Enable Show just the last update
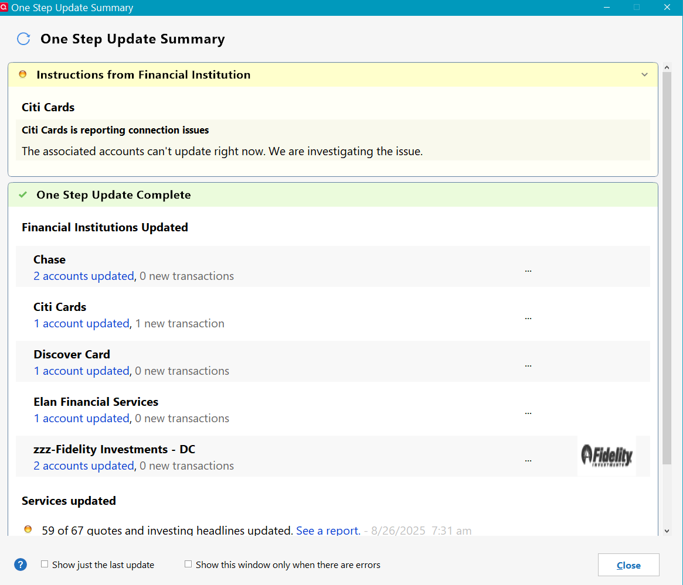This screenshot has height=585, width=683. [45, 564]
